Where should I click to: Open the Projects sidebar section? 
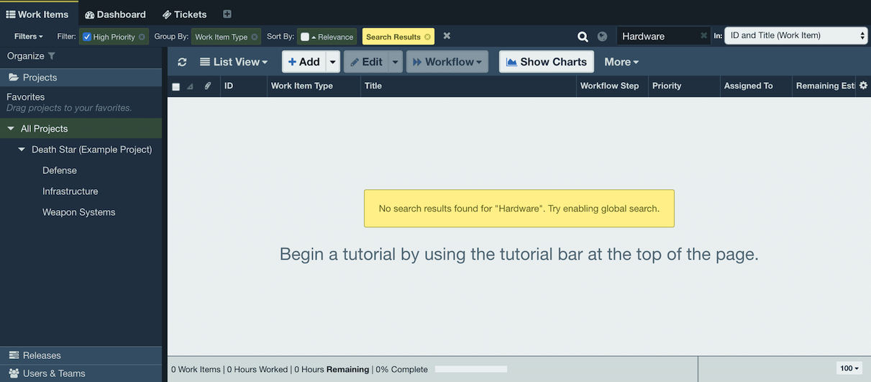81,77
